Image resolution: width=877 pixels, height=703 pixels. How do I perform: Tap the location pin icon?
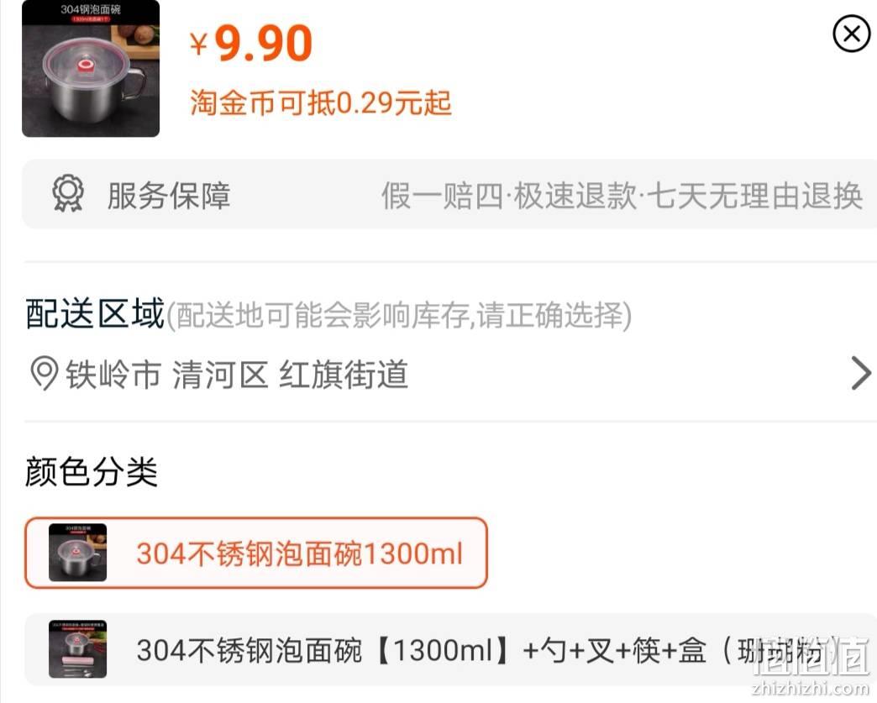click(44, 373)
